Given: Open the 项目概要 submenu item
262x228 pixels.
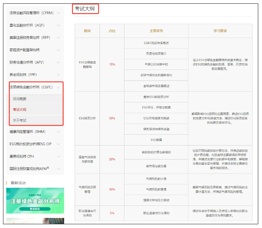Looking at the screenshot, I should pos(20,99).
